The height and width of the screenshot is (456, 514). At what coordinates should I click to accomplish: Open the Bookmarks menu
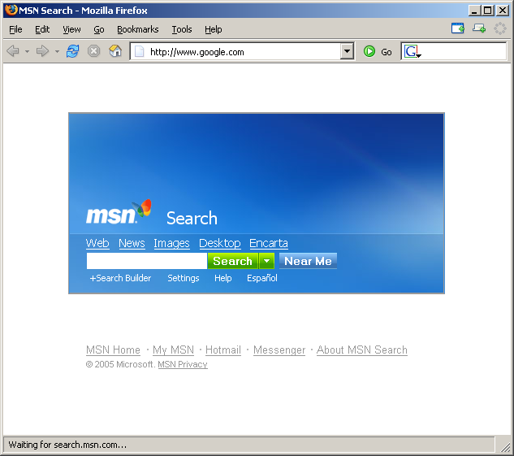pyautogui.click(x=138, y=29)
